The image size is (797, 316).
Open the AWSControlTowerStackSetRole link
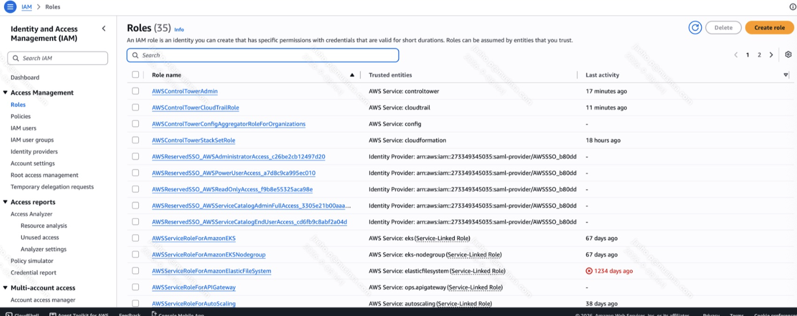click(193, 140)
